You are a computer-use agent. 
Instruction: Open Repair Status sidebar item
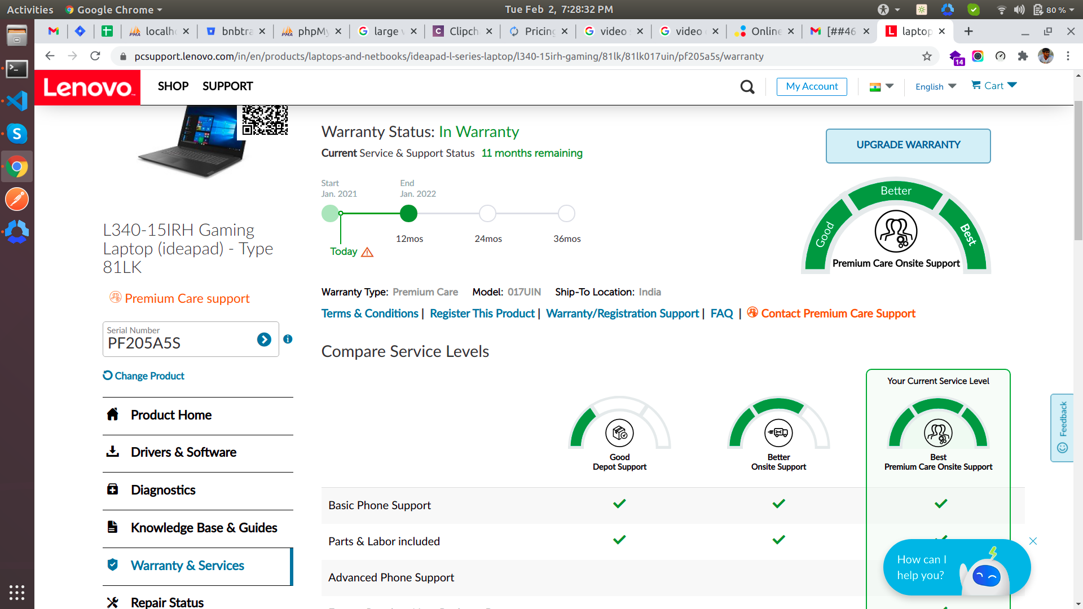point(197,601)
